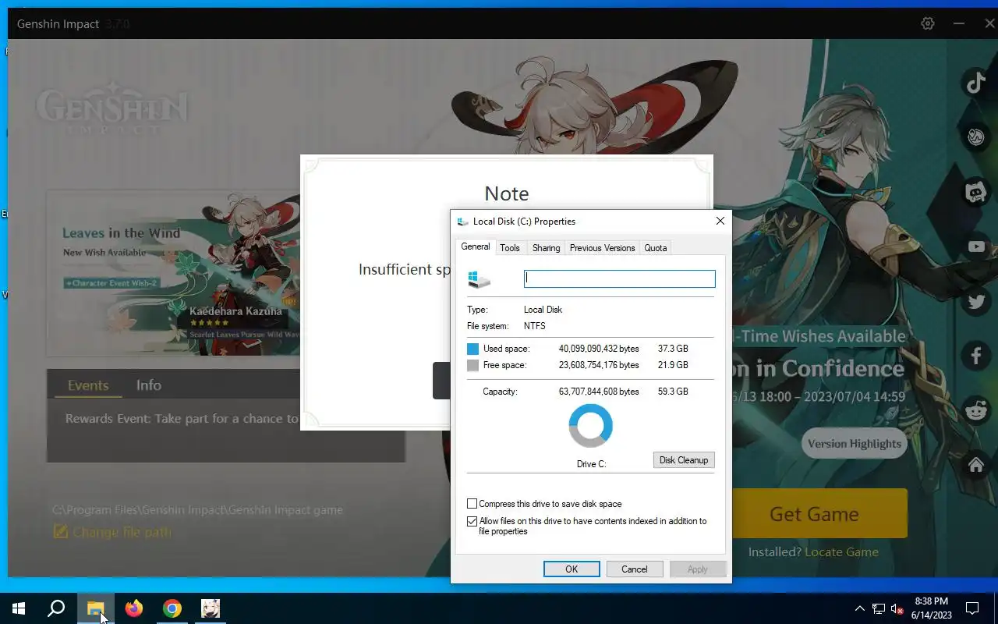Click the Locate Game link
The width and height of the screenshot is (998, 624).
coord(841,551)
